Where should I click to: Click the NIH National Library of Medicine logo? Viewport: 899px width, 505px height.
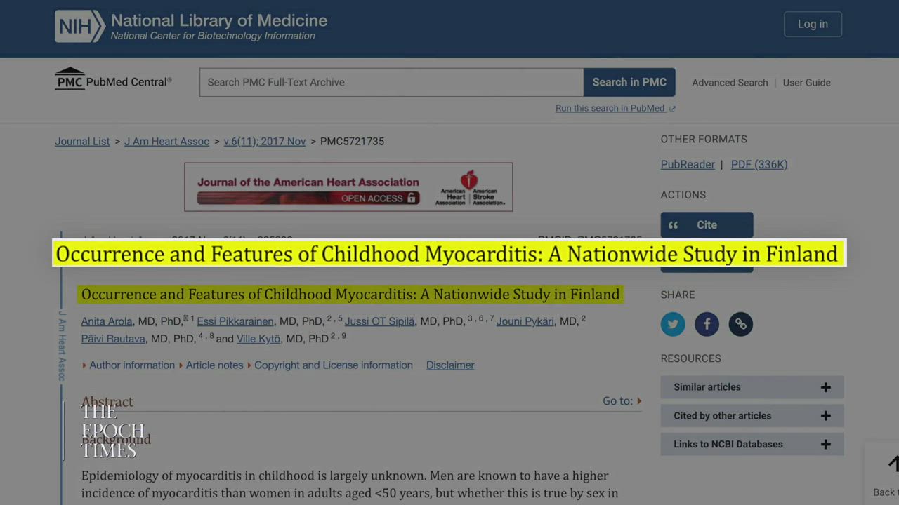click(191, 27)
